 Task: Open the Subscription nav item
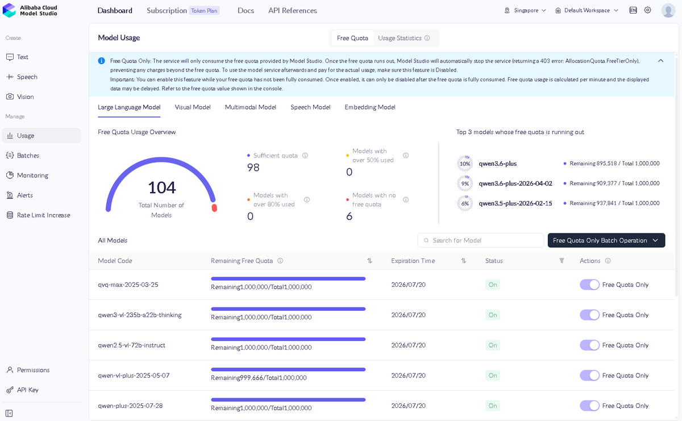[x=167, y=10]
